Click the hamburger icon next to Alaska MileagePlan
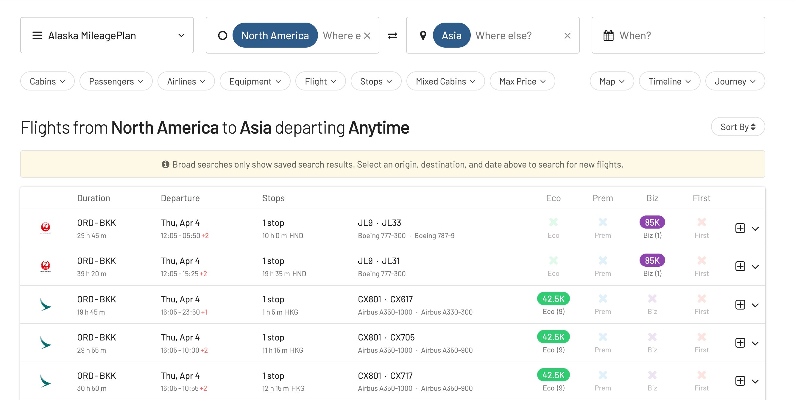This screenshot has width=795, height=400. tap(37, 35)
